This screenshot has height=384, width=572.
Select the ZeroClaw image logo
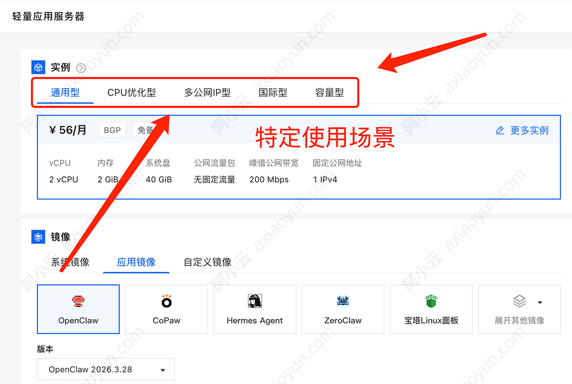(342, 301)
